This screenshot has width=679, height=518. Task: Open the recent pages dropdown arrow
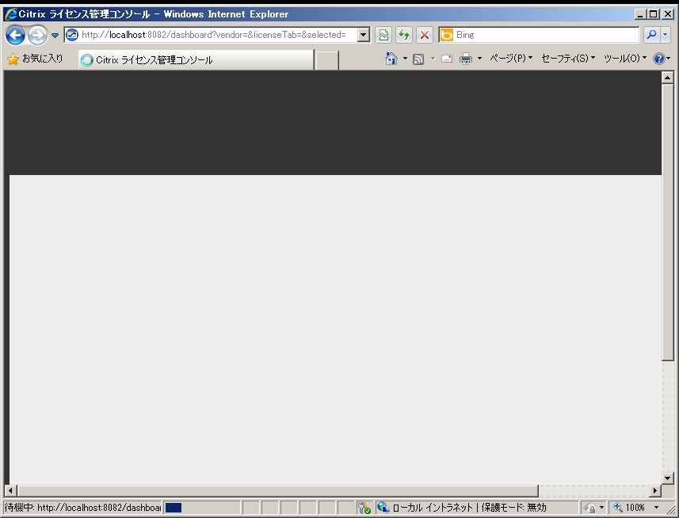click(55, 35)
